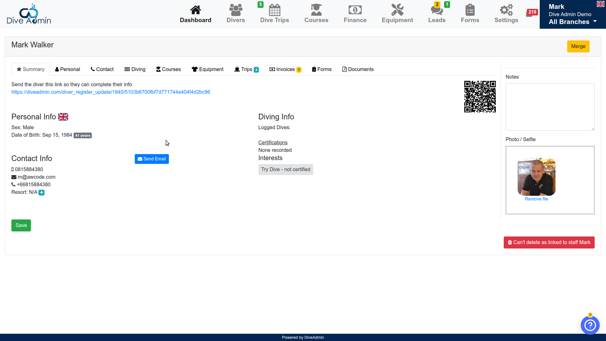The height and width of the screenshot is (341, 606).
Task: Open Dive Trips calendar icon
Action: pyautogui.click(x=274, y=10)
